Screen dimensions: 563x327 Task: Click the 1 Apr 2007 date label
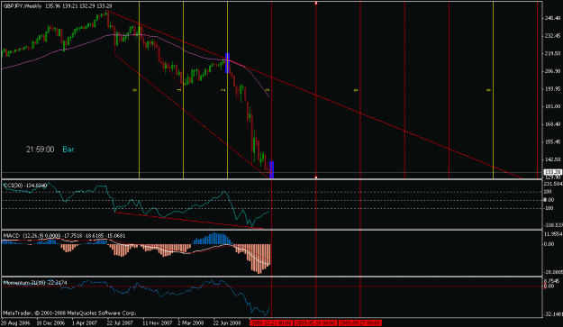tap(85, 323)
